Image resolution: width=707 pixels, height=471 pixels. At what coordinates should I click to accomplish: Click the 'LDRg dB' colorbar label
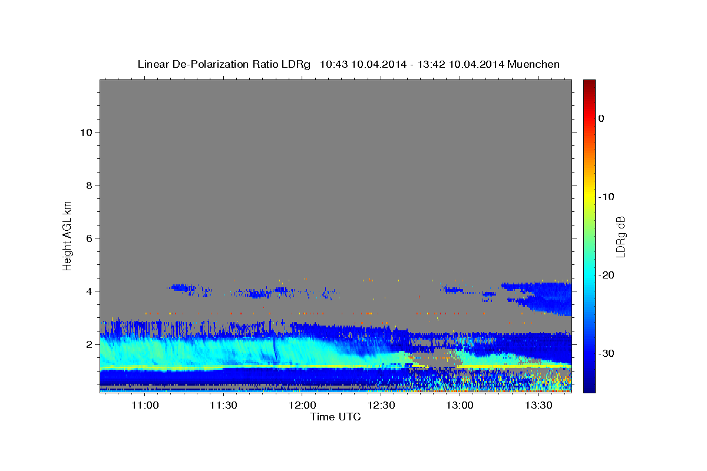(620, 237)
